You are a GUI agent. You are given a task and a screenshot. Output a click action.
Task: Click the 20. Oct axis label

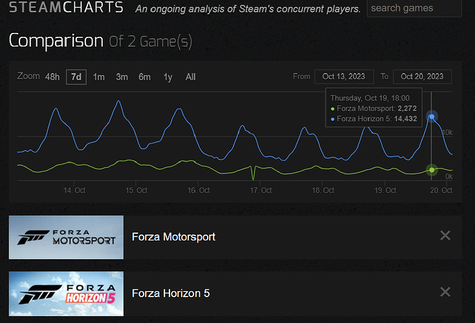pyautogui.click(x=441, y=190)
